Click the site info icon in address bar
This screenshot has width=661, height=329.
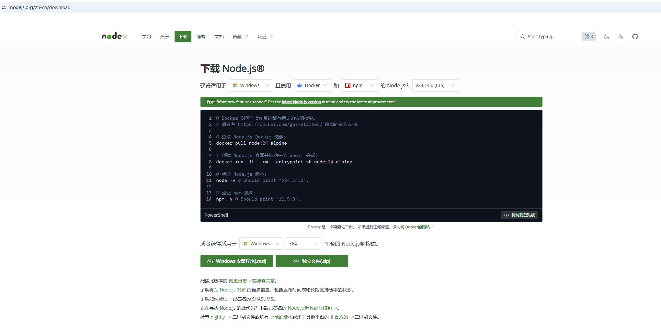[x=4, y=7]
